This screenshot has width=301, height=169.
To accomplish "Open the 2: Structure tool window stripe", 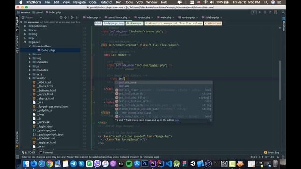I will coord(17,44).
